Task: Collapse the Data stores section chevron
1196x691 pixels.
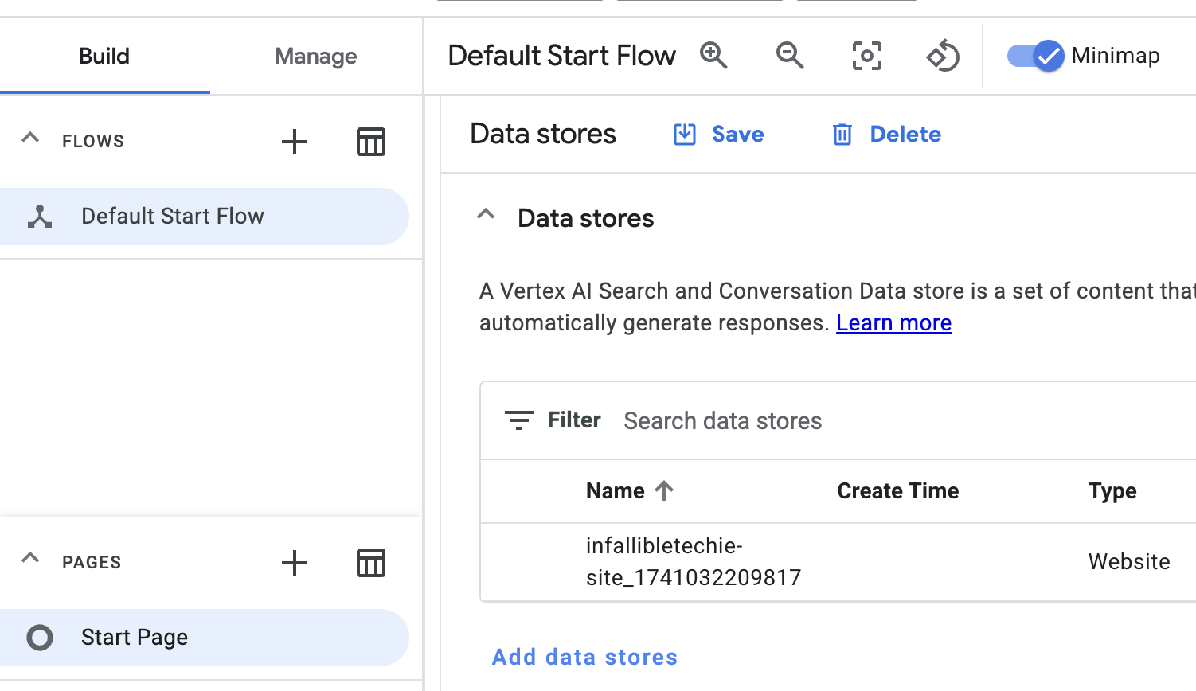Action: (x=486, y=214)
